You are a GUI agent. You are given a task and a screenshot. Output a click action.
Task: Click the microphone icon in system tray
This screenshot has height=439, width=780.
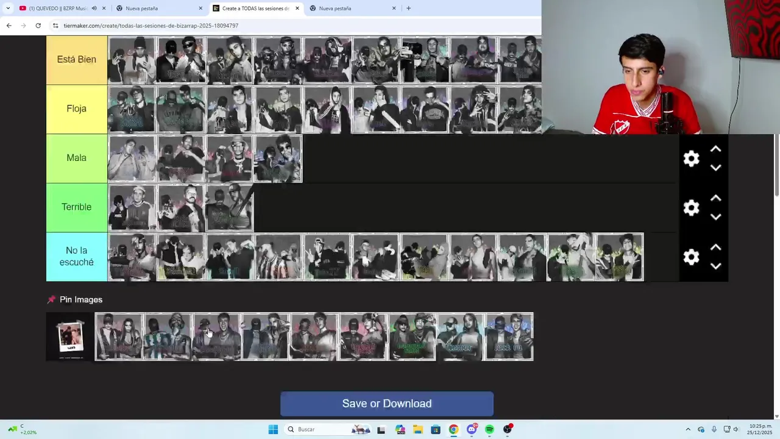pos(714,429)
